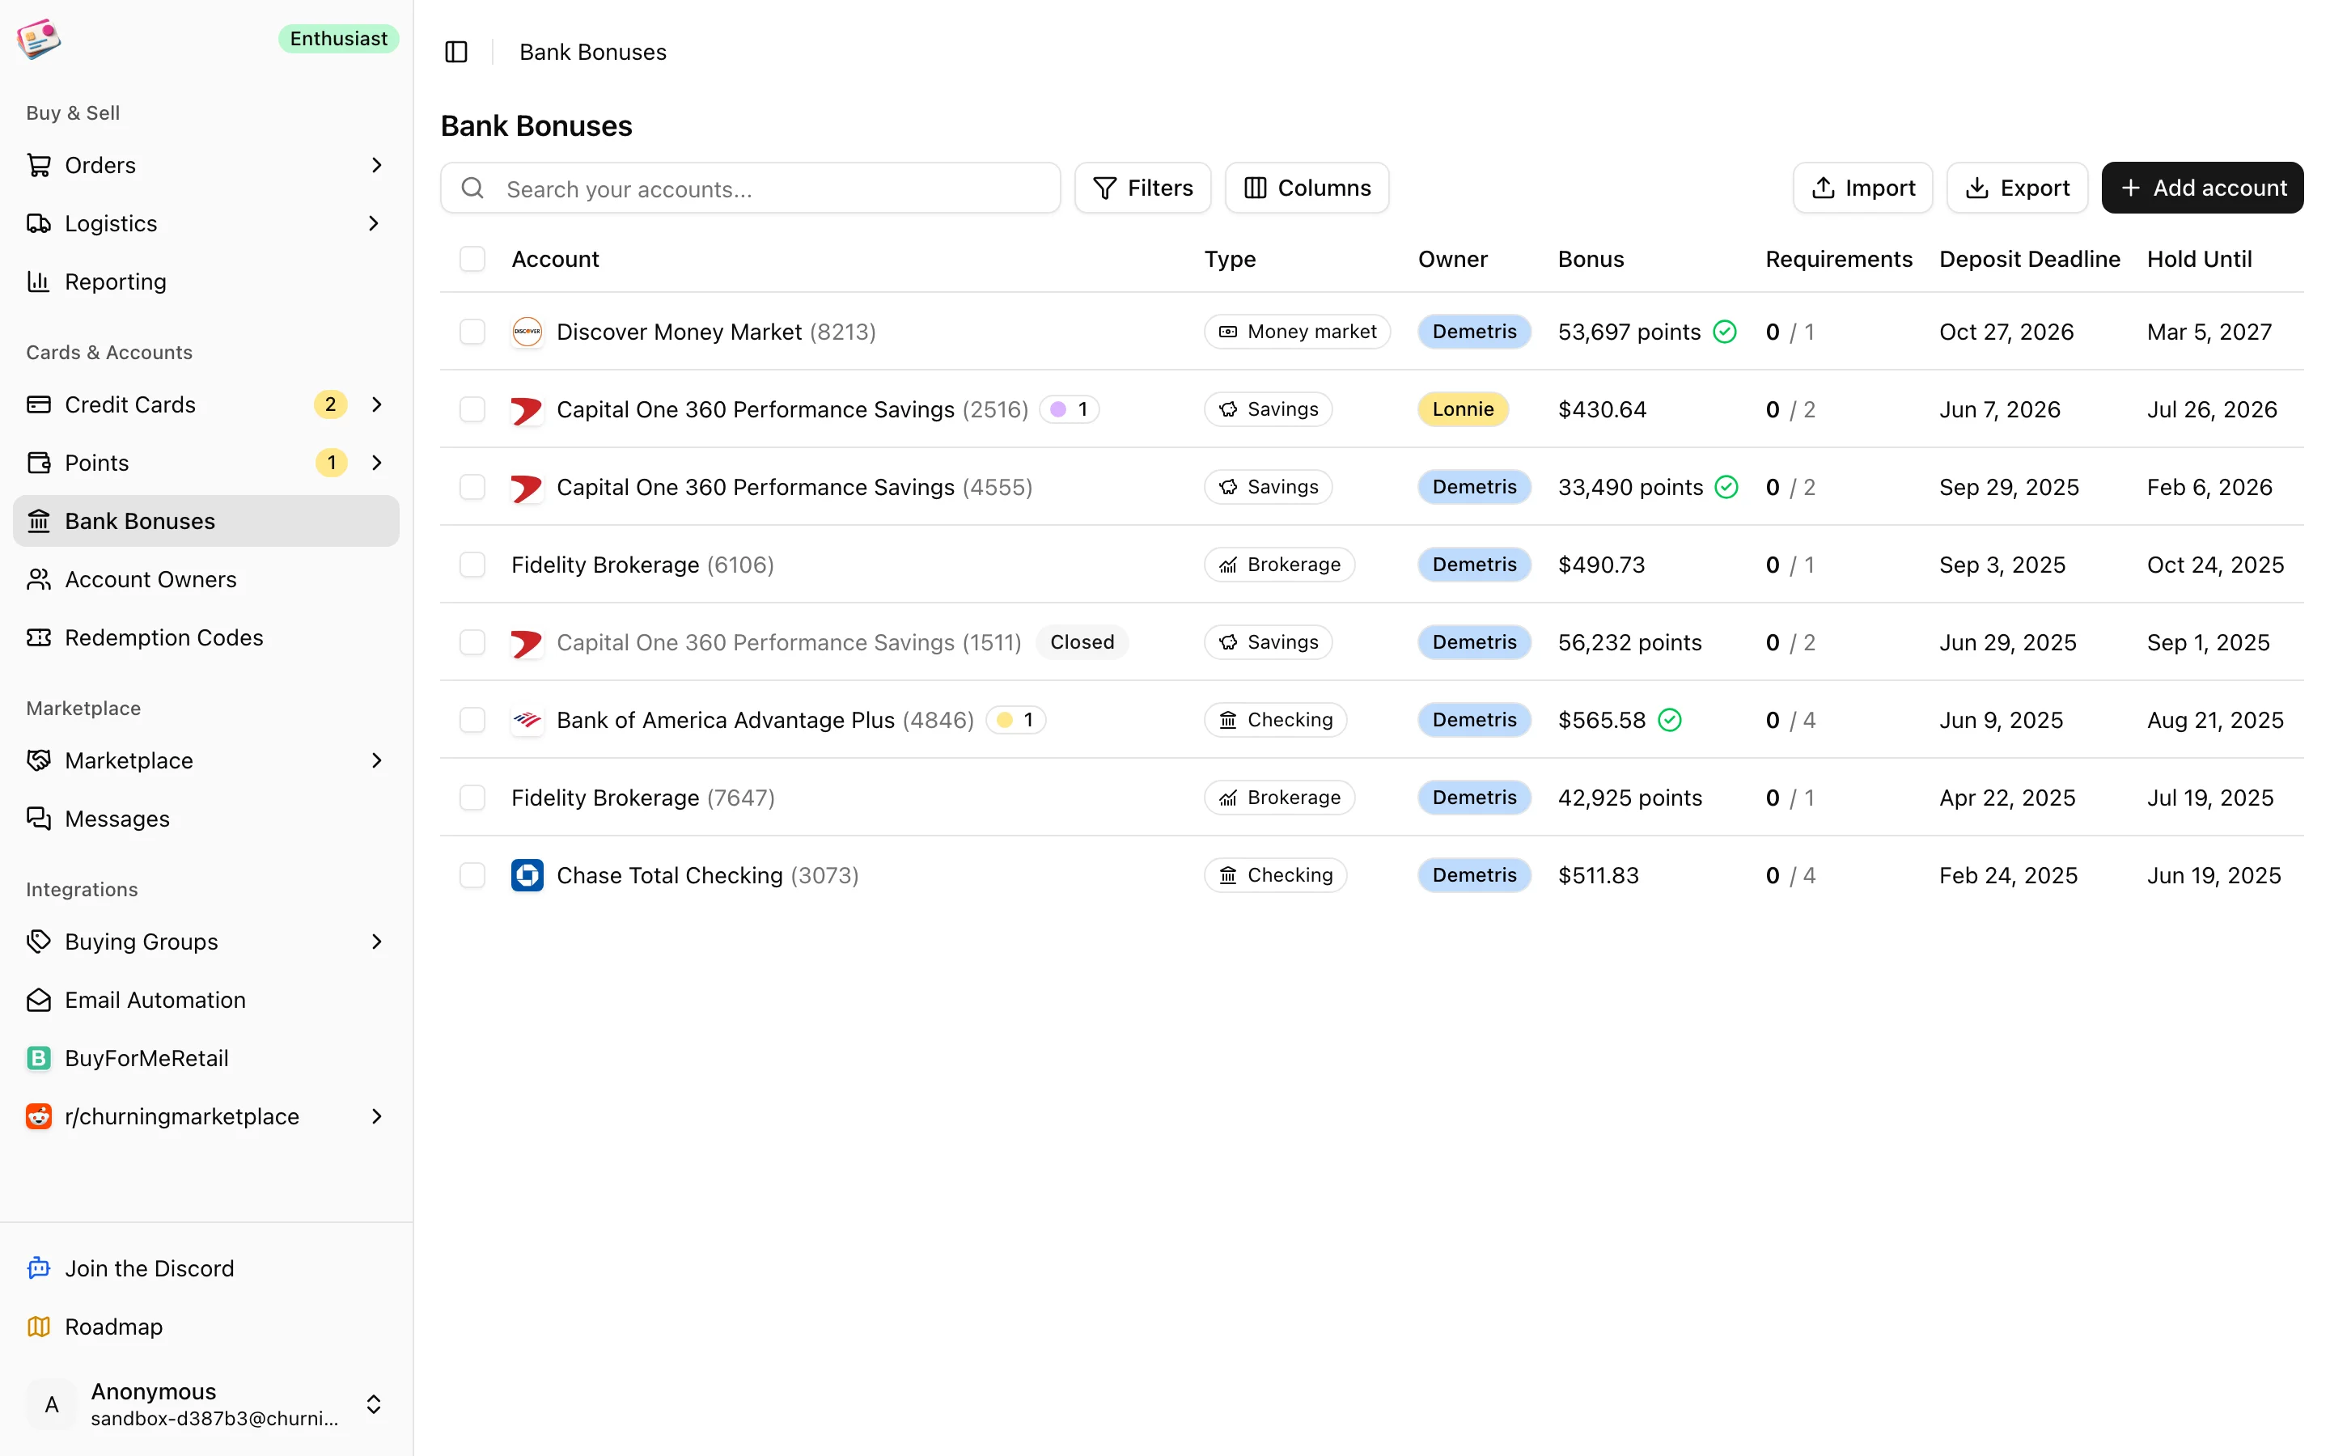
Task: Go to Messages in sidebar
Action: click(206, 819)
